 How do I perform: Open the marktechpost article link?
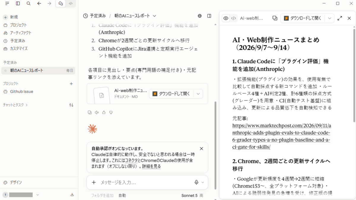[282, 136]
